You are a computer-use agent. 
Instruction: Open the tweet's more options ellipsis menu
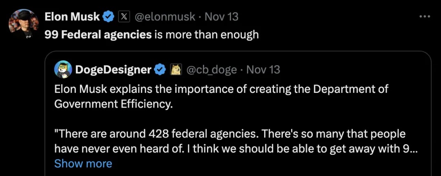425,17
